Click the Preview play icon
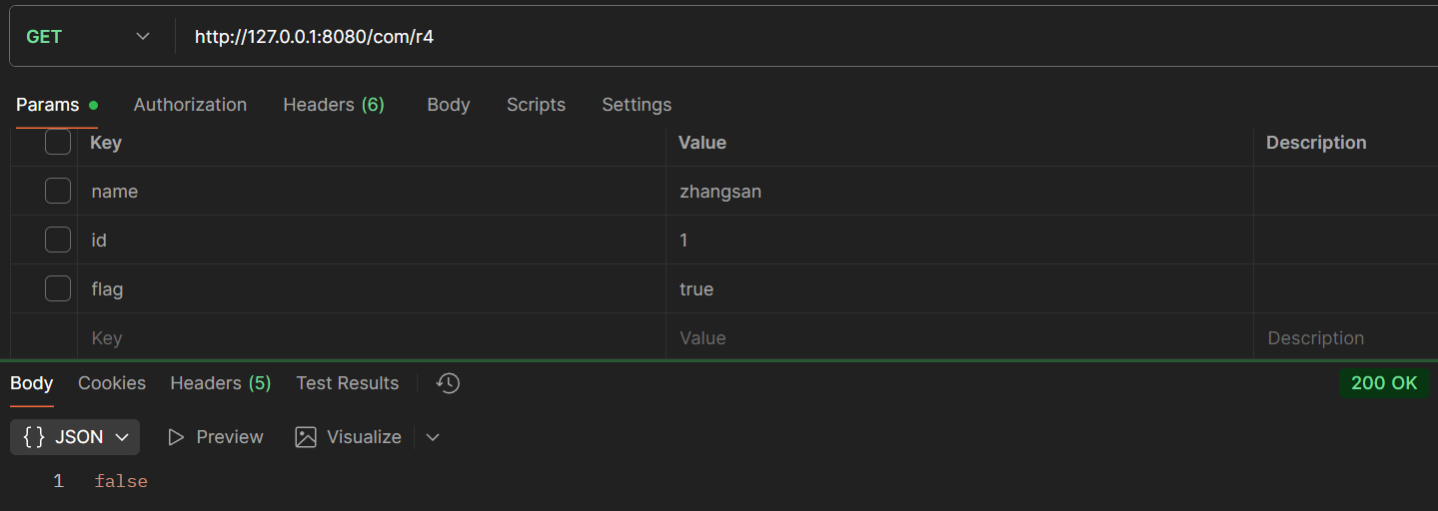 tap(176, 437)
